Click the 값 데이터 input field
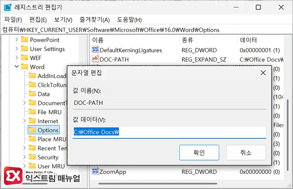Image resolution: width=293 pixels, height=189 pixels. tap(169, 132)
